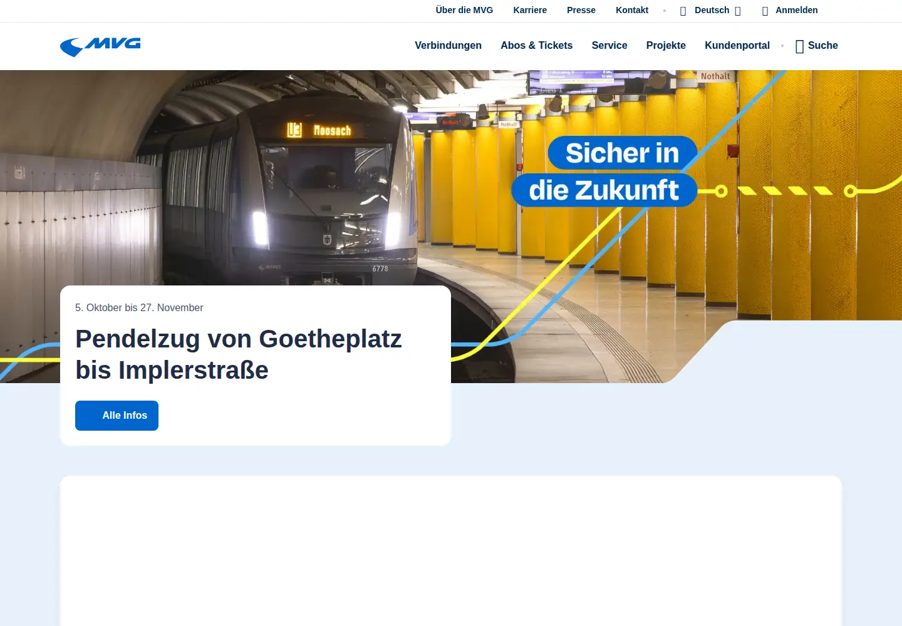Expand the Deutsch language dropdown arrow
This screenshot has height=626, width=902.
tap(738, 11)
